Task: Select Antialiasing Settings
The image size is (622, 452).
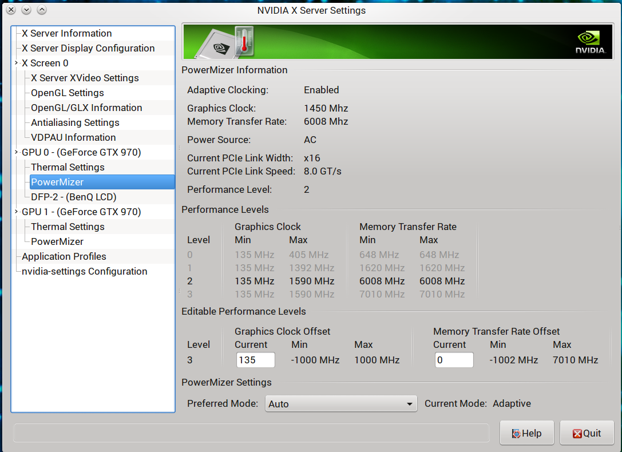Action: (x=75, y=122)
